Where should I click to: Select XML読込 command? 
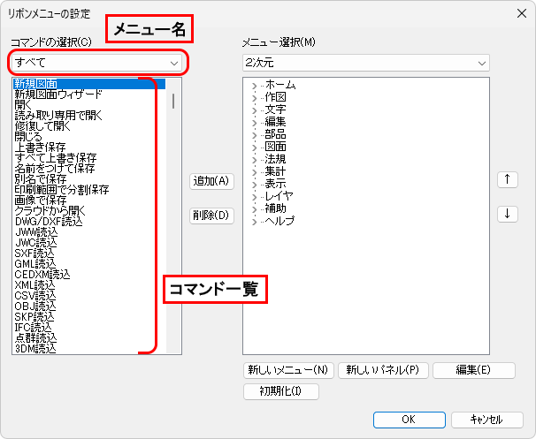point(88,285)
